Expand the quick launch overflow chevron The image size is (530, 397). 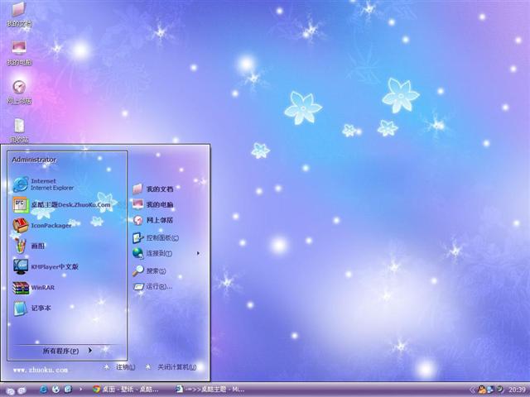(80, 390)
